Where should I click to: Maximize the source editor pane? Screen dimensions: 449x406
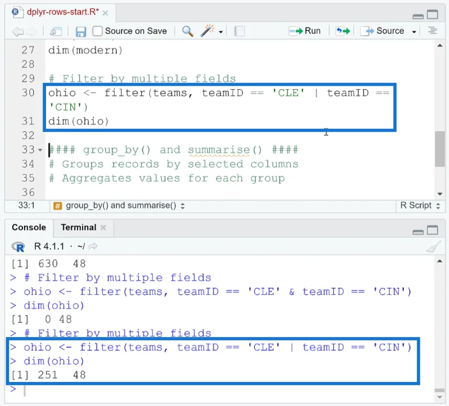(x=432, y=15)
